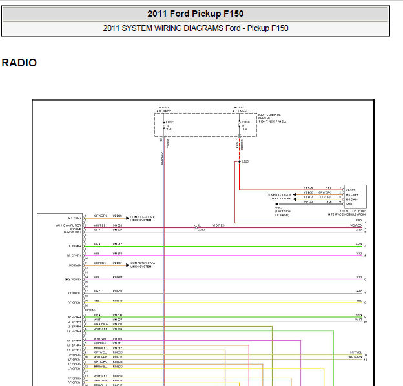Click the 'GND' pin label in the FCIM box
The width and height of the screenshot is (403, 386).
349,204
